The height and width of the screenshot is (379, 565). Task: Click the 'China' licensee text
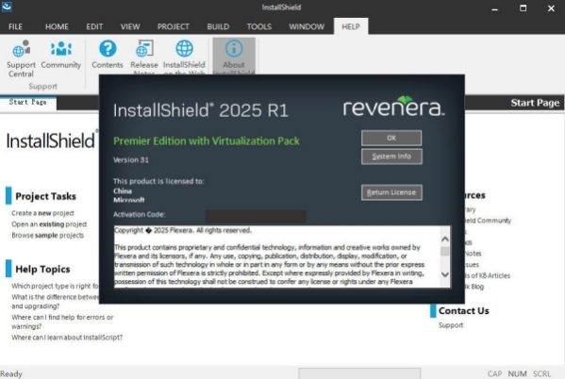point(123,191)
